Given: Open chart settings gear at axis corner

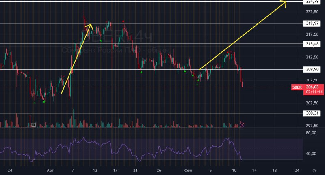Looking at the screenshot, I should [314, 171].
